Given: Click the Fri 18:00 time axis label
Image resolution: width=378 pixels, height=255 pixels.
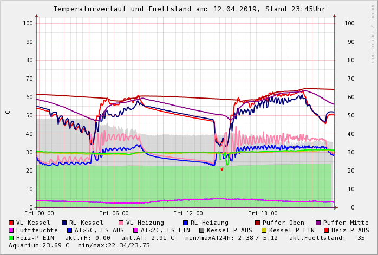Looking at the screenshot, I should point(262,213).
